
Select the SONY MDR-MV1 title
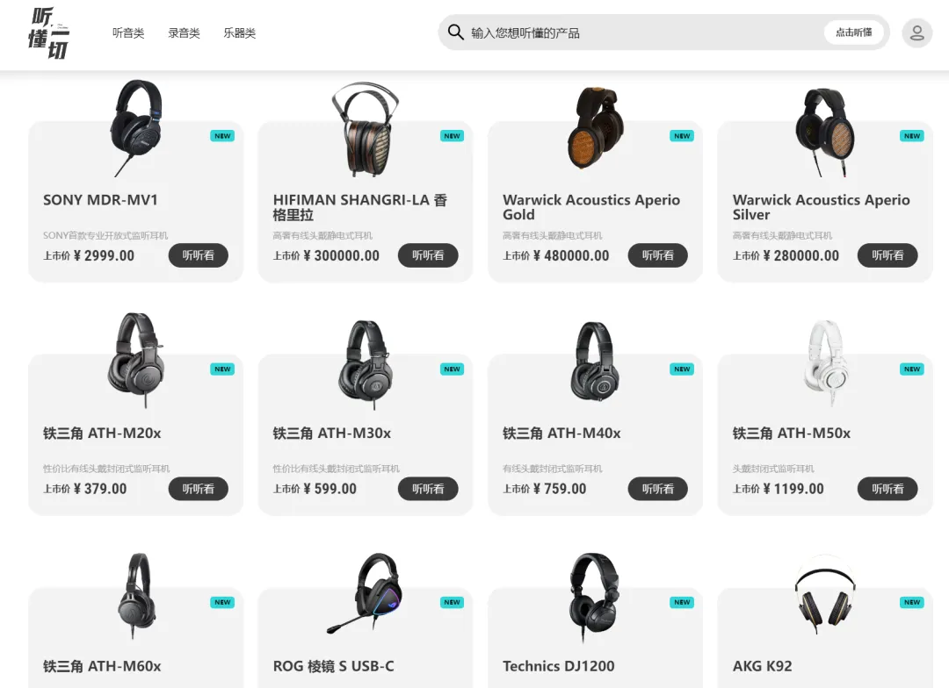click(100, 200)
